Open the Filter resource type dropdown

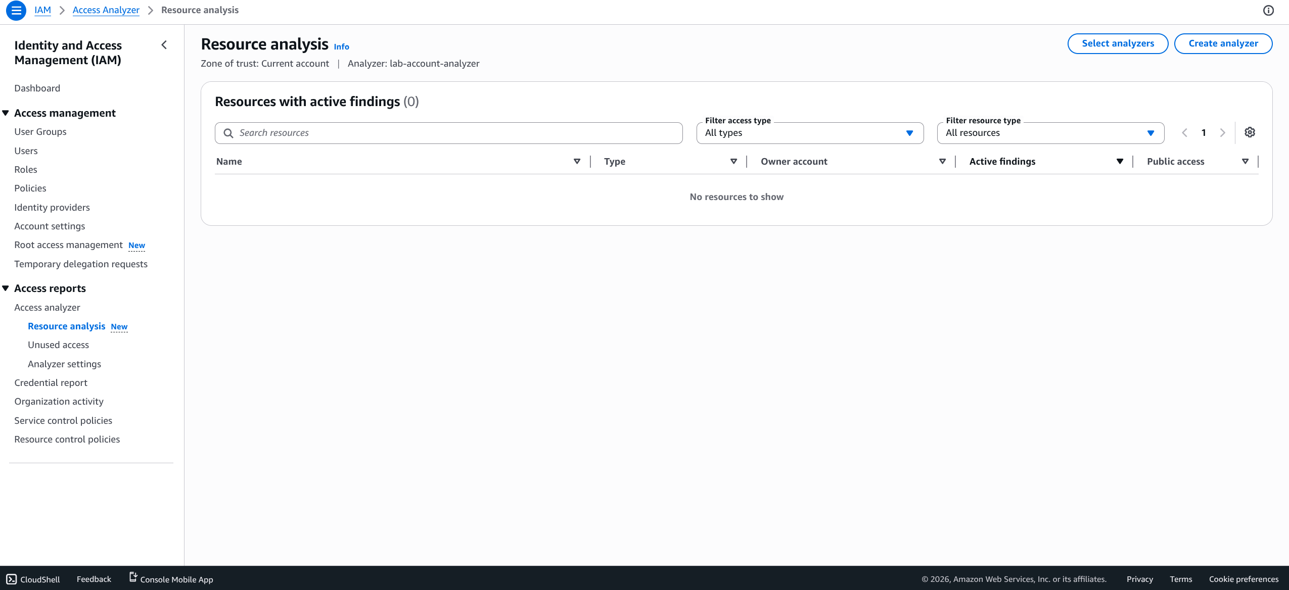1050,133
